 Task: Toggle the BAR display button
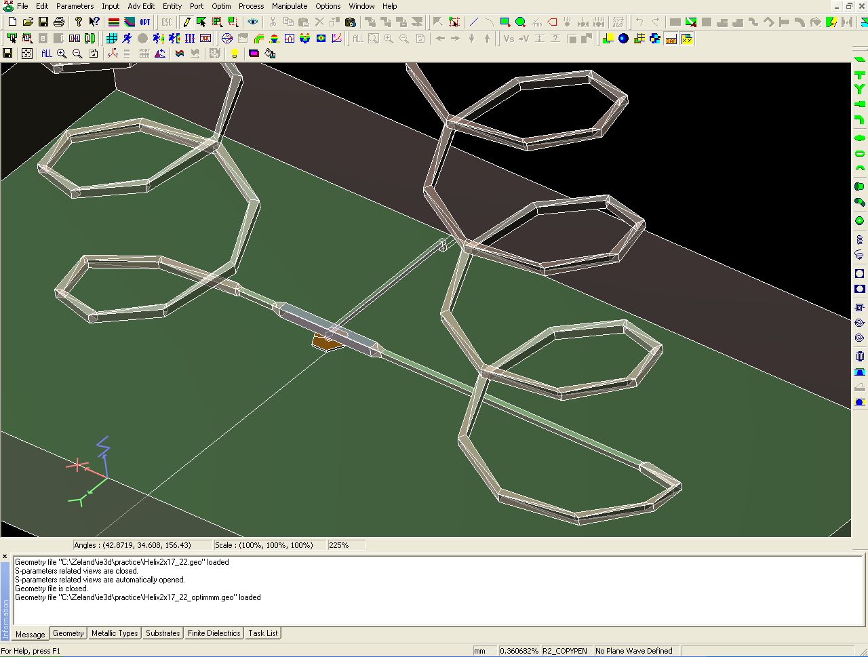pyautogui.click(x=671, y=39)
